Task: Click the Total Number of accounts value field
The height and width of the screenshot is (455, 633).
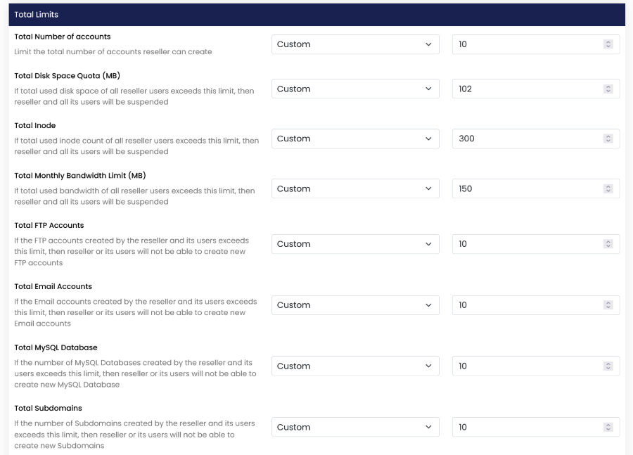Action: pyautogui.click(x=527, y=44)
